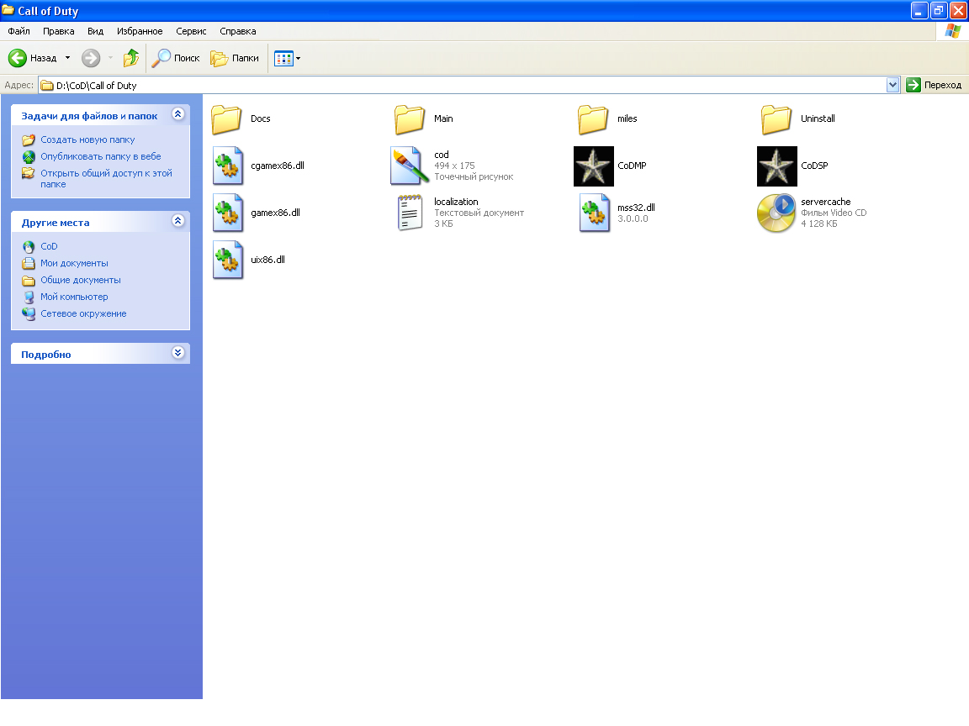Click the Создать новую папку link
969x726 pixels.
point(87,140)
